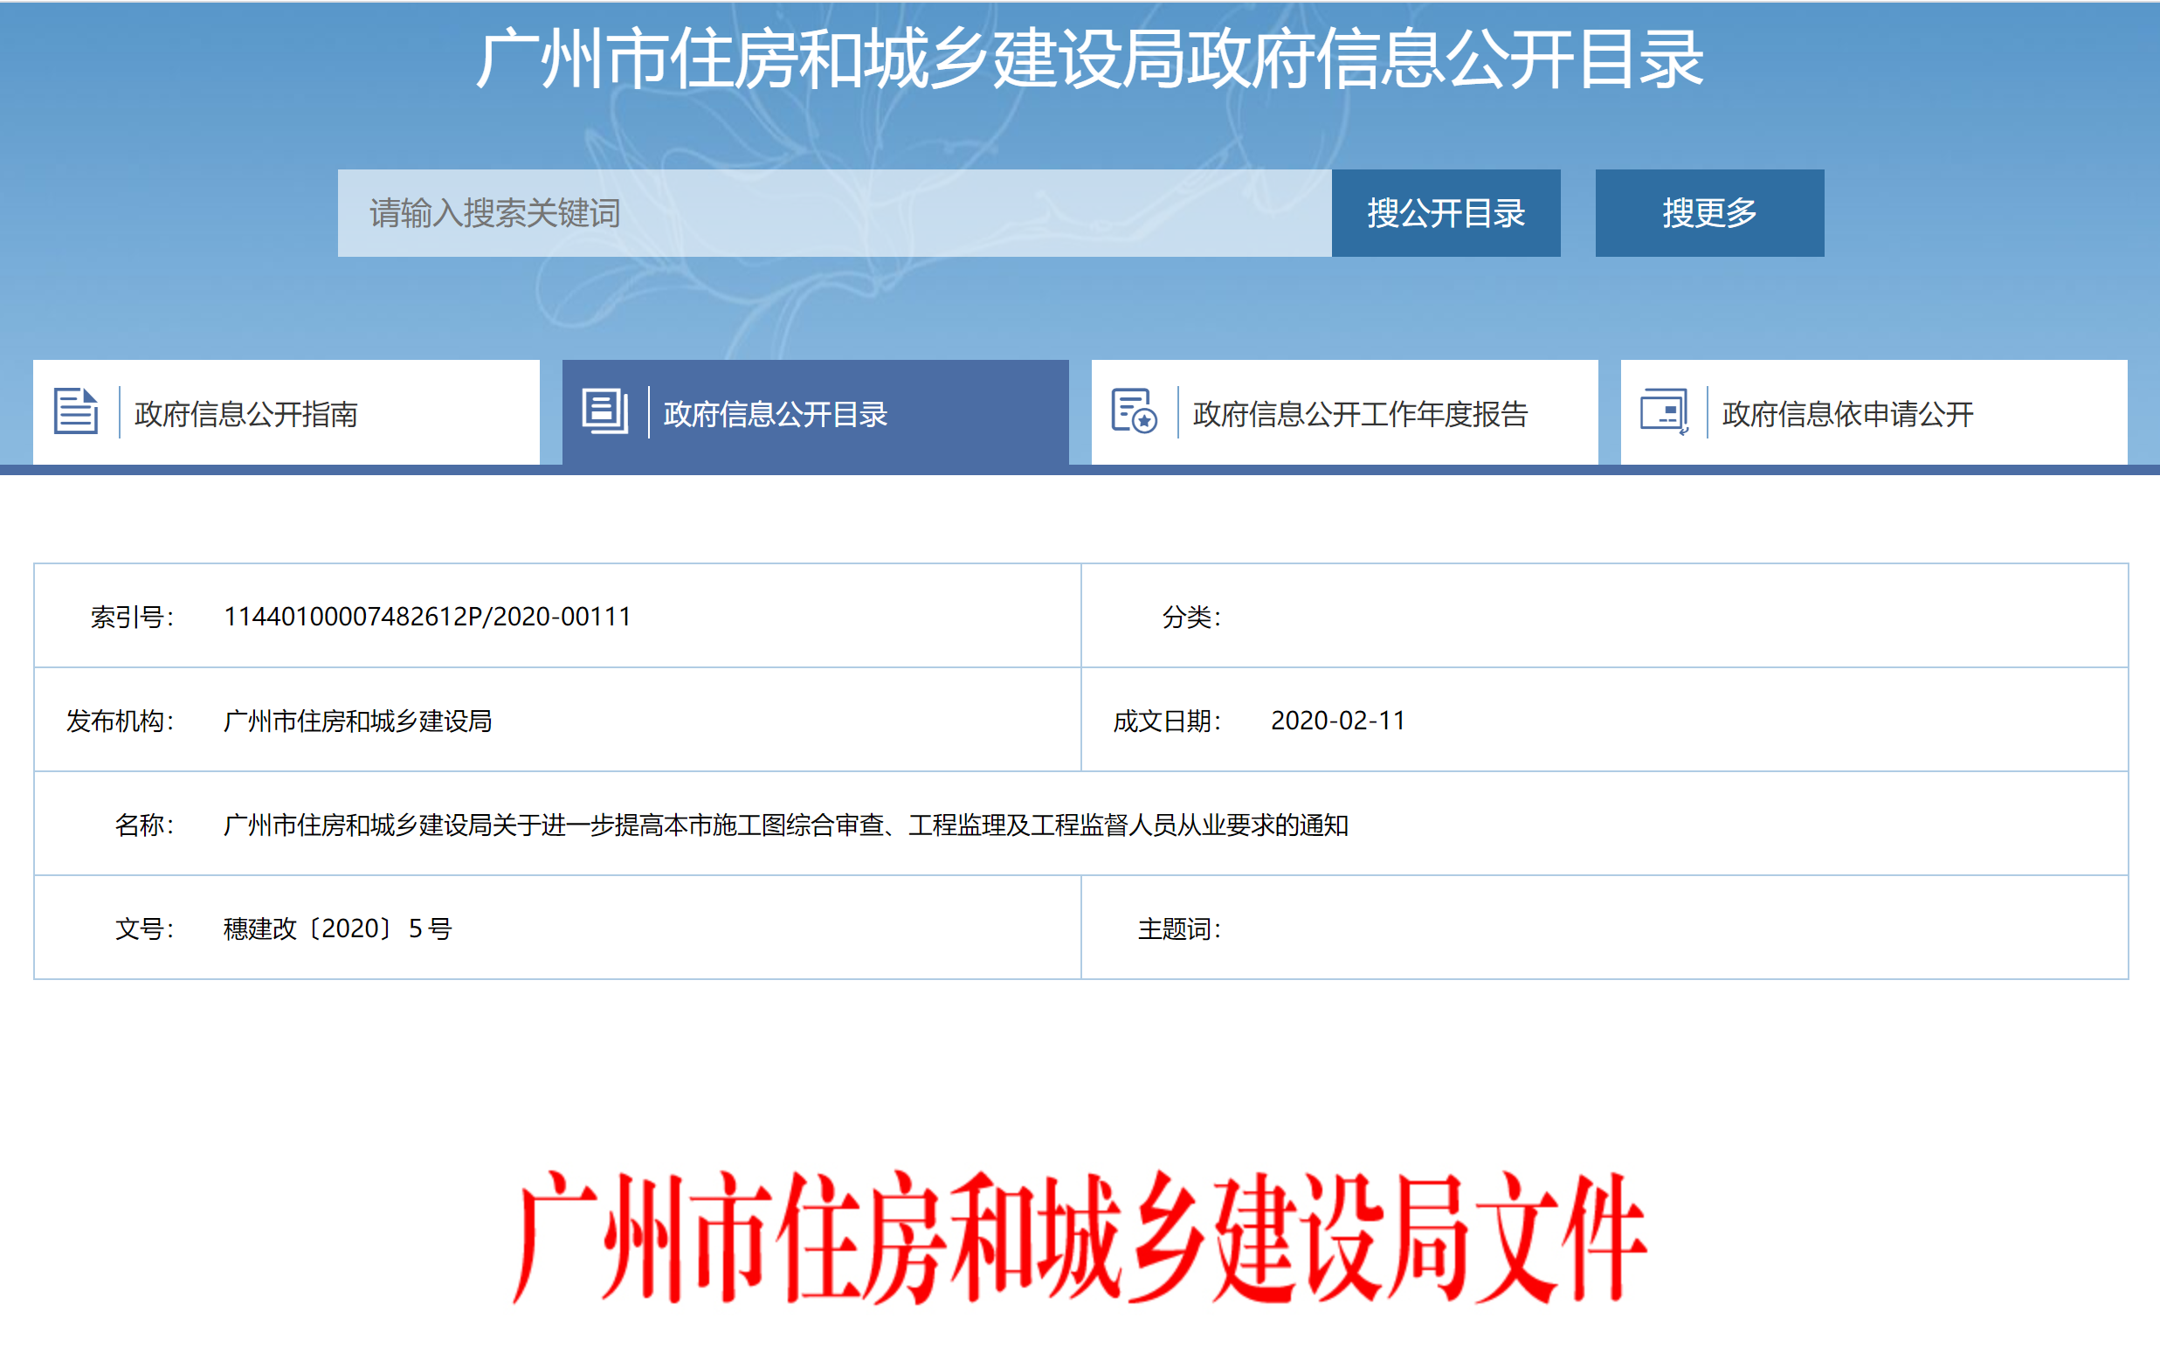Click the list icon beside 政府信息公开目录
This screenshot has height=1367, width=2160.
point(604,411)
